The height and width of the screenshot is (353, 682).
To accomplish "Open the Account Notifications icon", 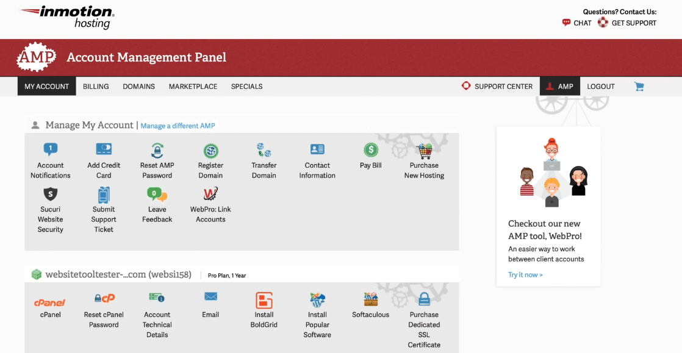I will tap(51, 150).
